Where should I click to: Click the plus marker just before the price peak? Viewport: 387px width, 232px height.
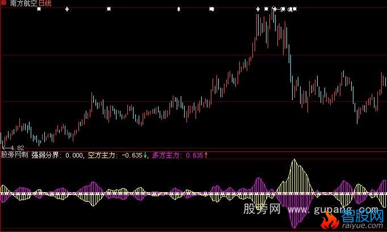point(257,9)
